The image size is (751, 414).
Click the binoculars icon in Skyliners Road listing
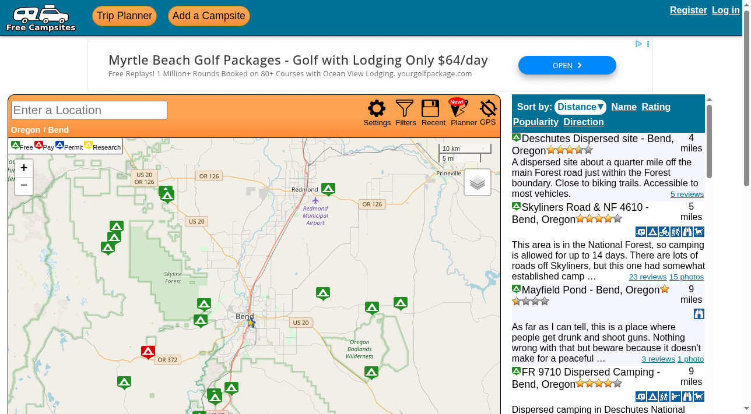[x=687, y=232]
